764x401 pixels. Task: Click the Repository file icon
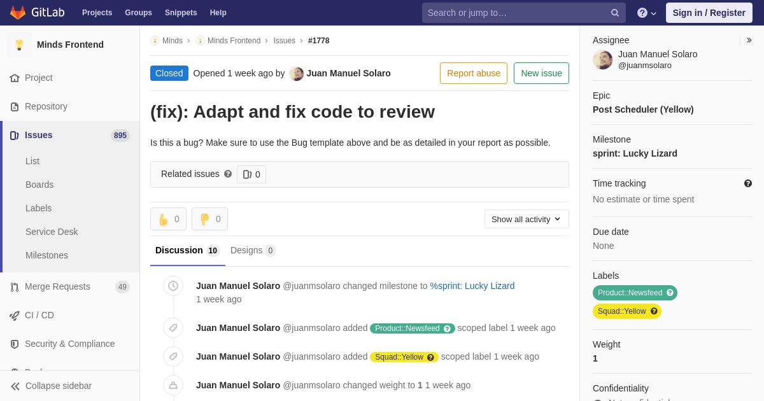click(15, 106)
